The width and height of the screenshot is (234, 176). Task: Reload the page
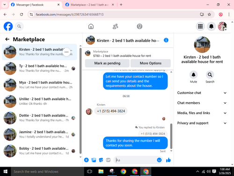[x=22, y=15]
